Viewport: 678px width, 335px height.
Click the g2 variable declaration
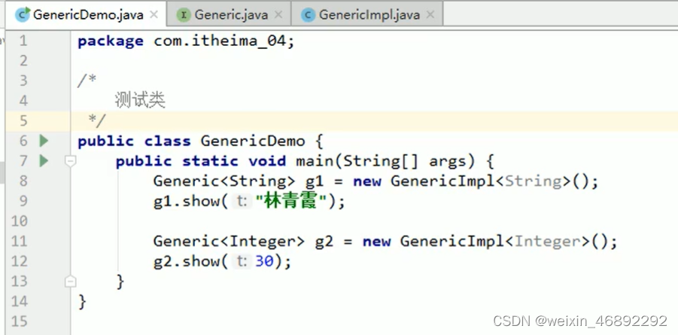(x=324, y=242)
